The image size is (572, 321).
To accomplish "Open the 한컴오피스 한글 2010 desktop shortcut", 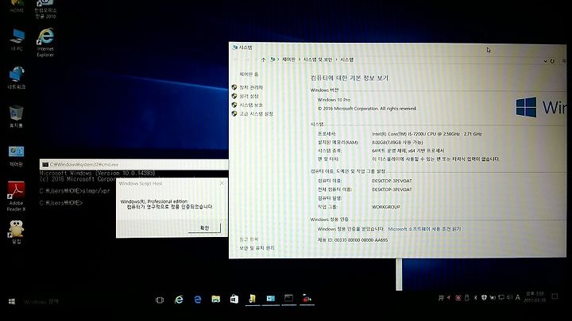I will pyautogui.click(x=45, y=9).
